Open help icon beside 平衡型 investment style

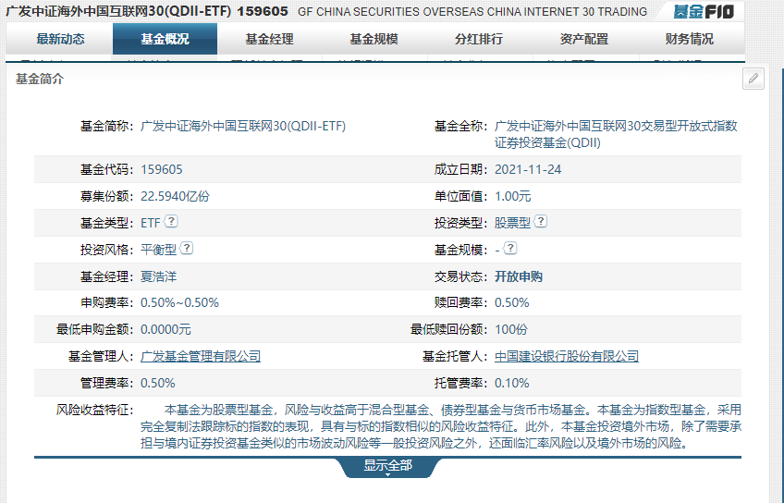coord(187,248)
